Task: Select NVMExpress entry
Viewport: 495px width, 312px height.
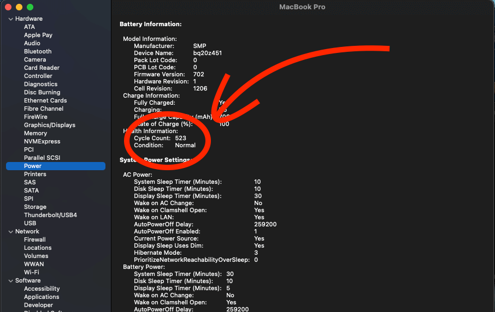Action: click(x=42, y=142)
